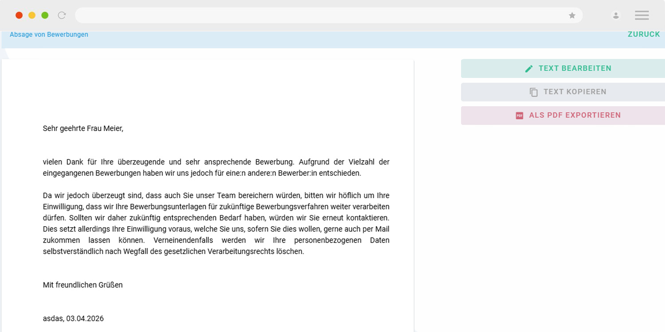This screenshot has height=332, width=665.
Task: Close the window with the red button
Action: pyautogui.click(x=19, y=15)
